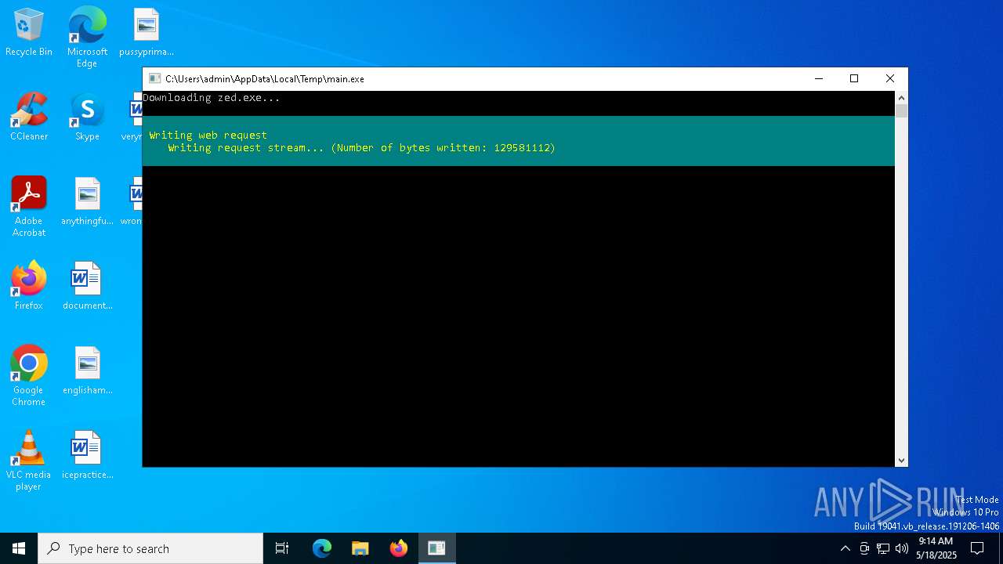Launch Firefox from desktop shortcut
This screenshot has width=1003, height=564.
(x=29, y=286)
